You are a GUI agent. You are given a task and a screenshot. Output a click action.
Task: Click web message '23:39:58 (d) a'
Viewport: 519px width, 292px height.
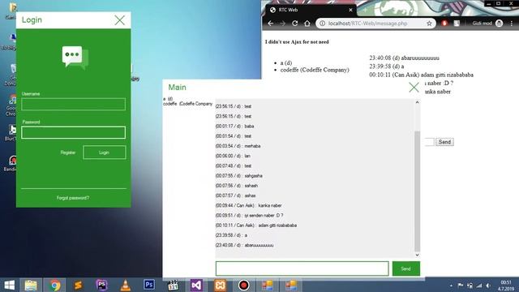[386, 67]
